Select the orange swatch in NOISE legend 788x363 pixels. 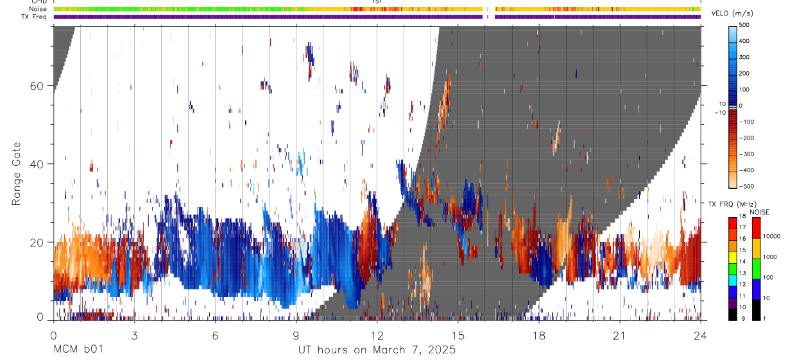point(757,248)
